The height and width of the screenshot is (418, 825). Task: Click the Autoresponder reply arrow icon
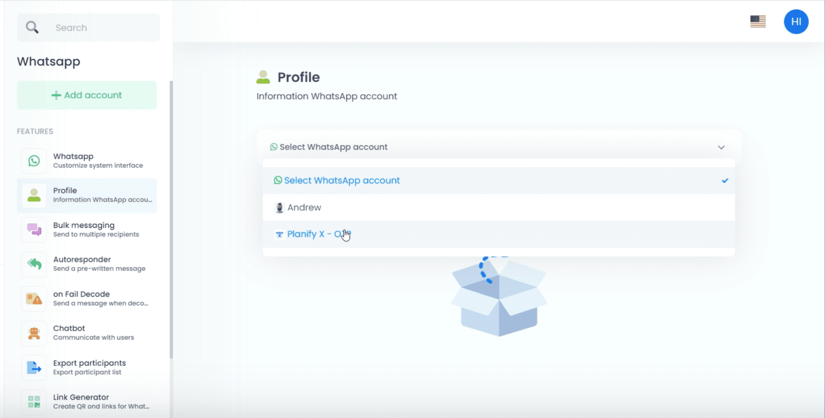click(x=34, y=264)
